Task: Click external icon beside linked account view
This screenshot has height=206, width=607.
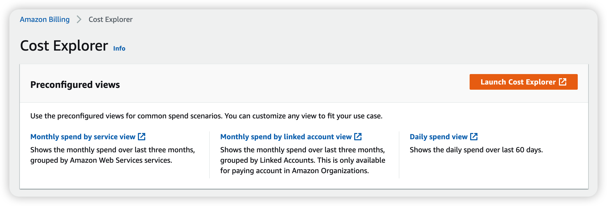Action: pos(358,137)
